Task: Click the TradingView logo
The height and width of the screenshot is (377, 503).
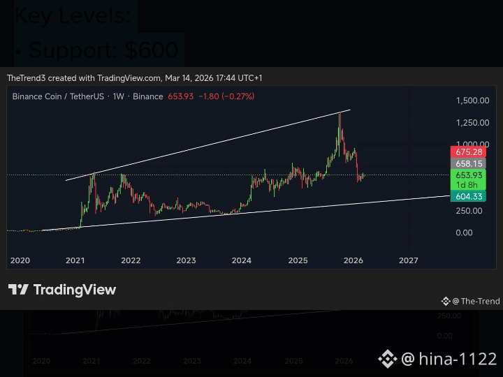Action: tap(62, 290)
